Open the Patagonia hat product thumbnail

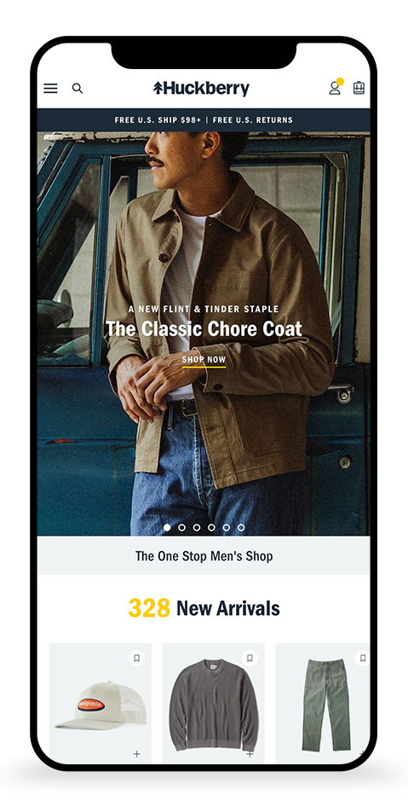point(101,703)
